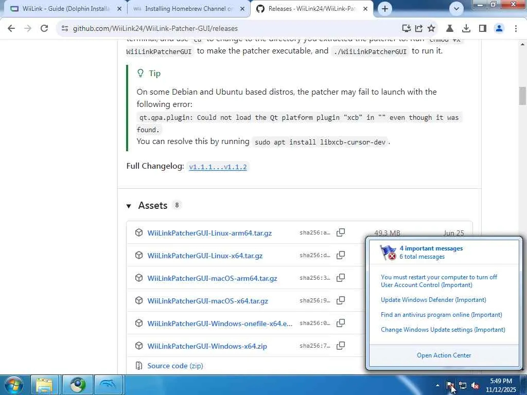Close the WiiLink Guide tab
This screenshot has width=527, height=395.
(119, 9)
